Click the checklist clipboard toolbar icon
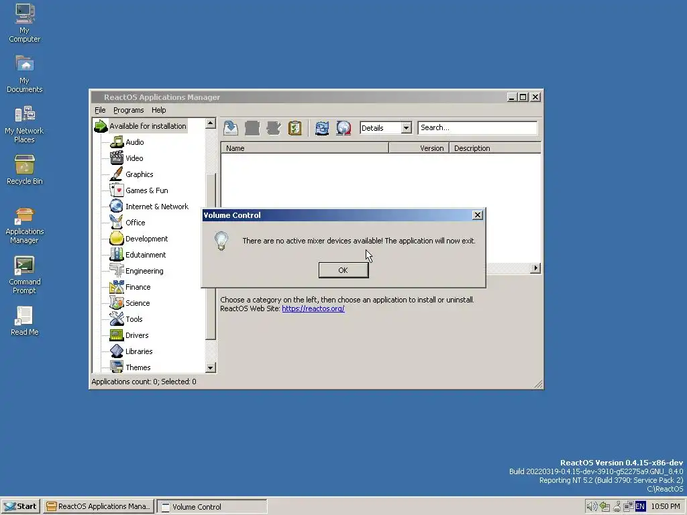The width and height of the screenshot is (687, 515). [295, 128]
